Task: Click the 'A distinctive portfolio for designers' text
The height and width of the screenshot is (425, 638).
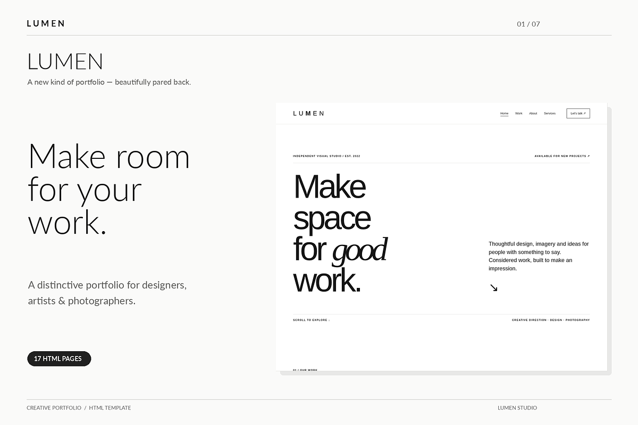Action: click(x=107, y=293)
